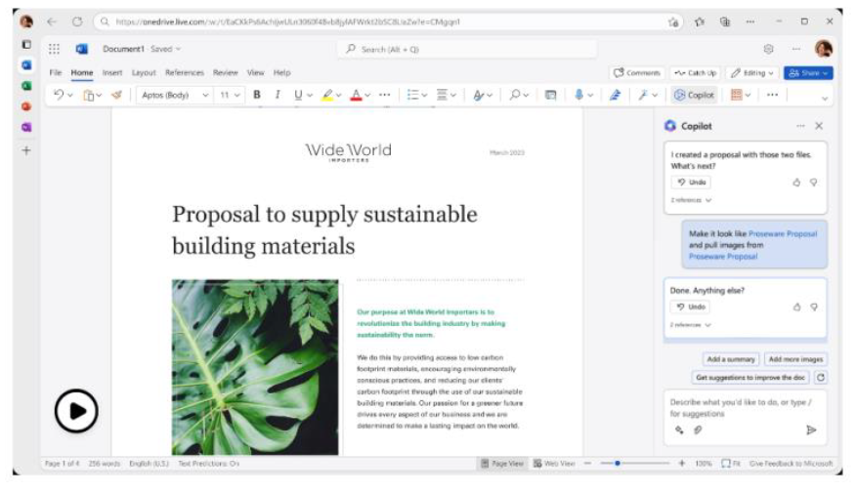Click the Copilot prompt text box
The image size is (855, 492).
point(745,408)
